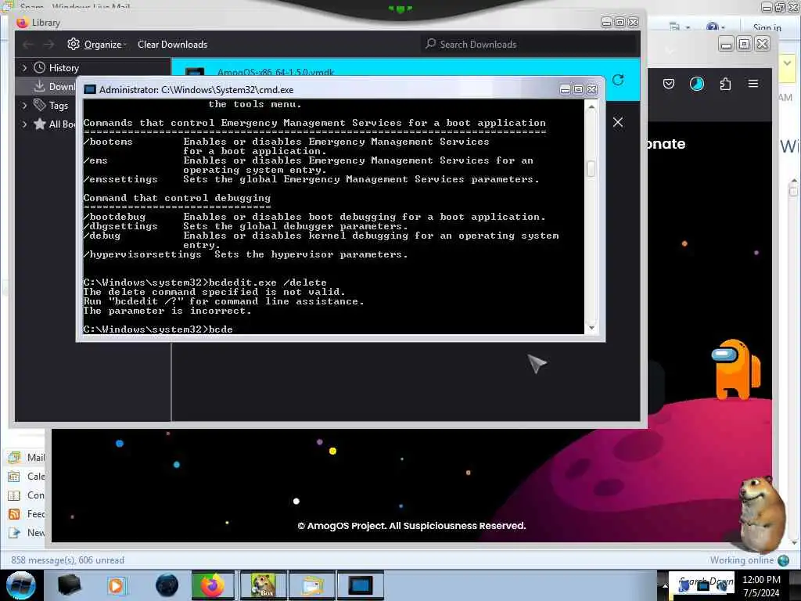Open Firefox Save to Pocket icon
This screenshot has width=801, height=601.
click(669, 84)
